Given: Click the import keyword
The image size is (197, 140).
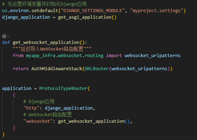Looking at the screenshot, I should pyautogui.click(x=114, y=56).
